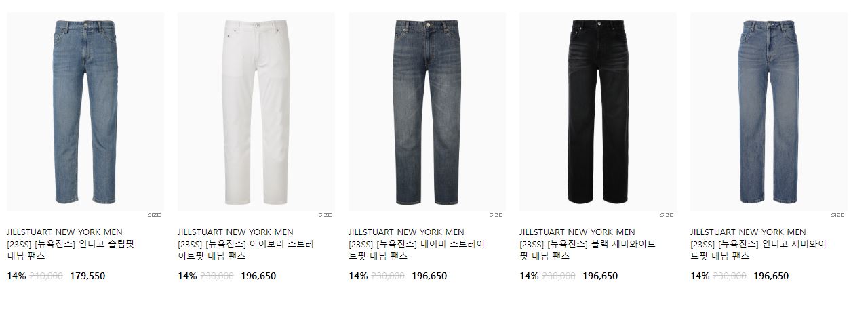This screenshot has width=851, height=309.
Task: Open 네이비 스트레이트핏 데님 팬츠 product title
Action: (x=416, y=250)
